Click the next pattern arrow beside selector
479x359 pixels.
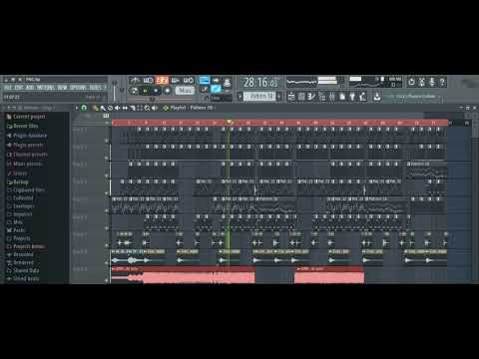coord(278,96)
